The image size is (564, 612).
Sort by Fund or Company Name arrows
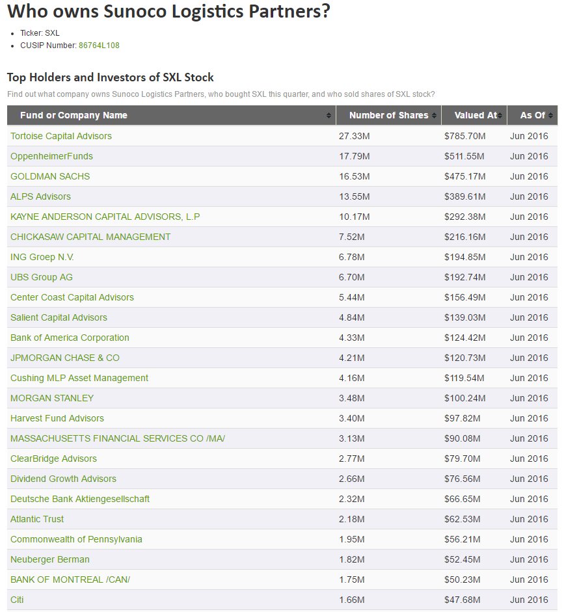(329, 116)
